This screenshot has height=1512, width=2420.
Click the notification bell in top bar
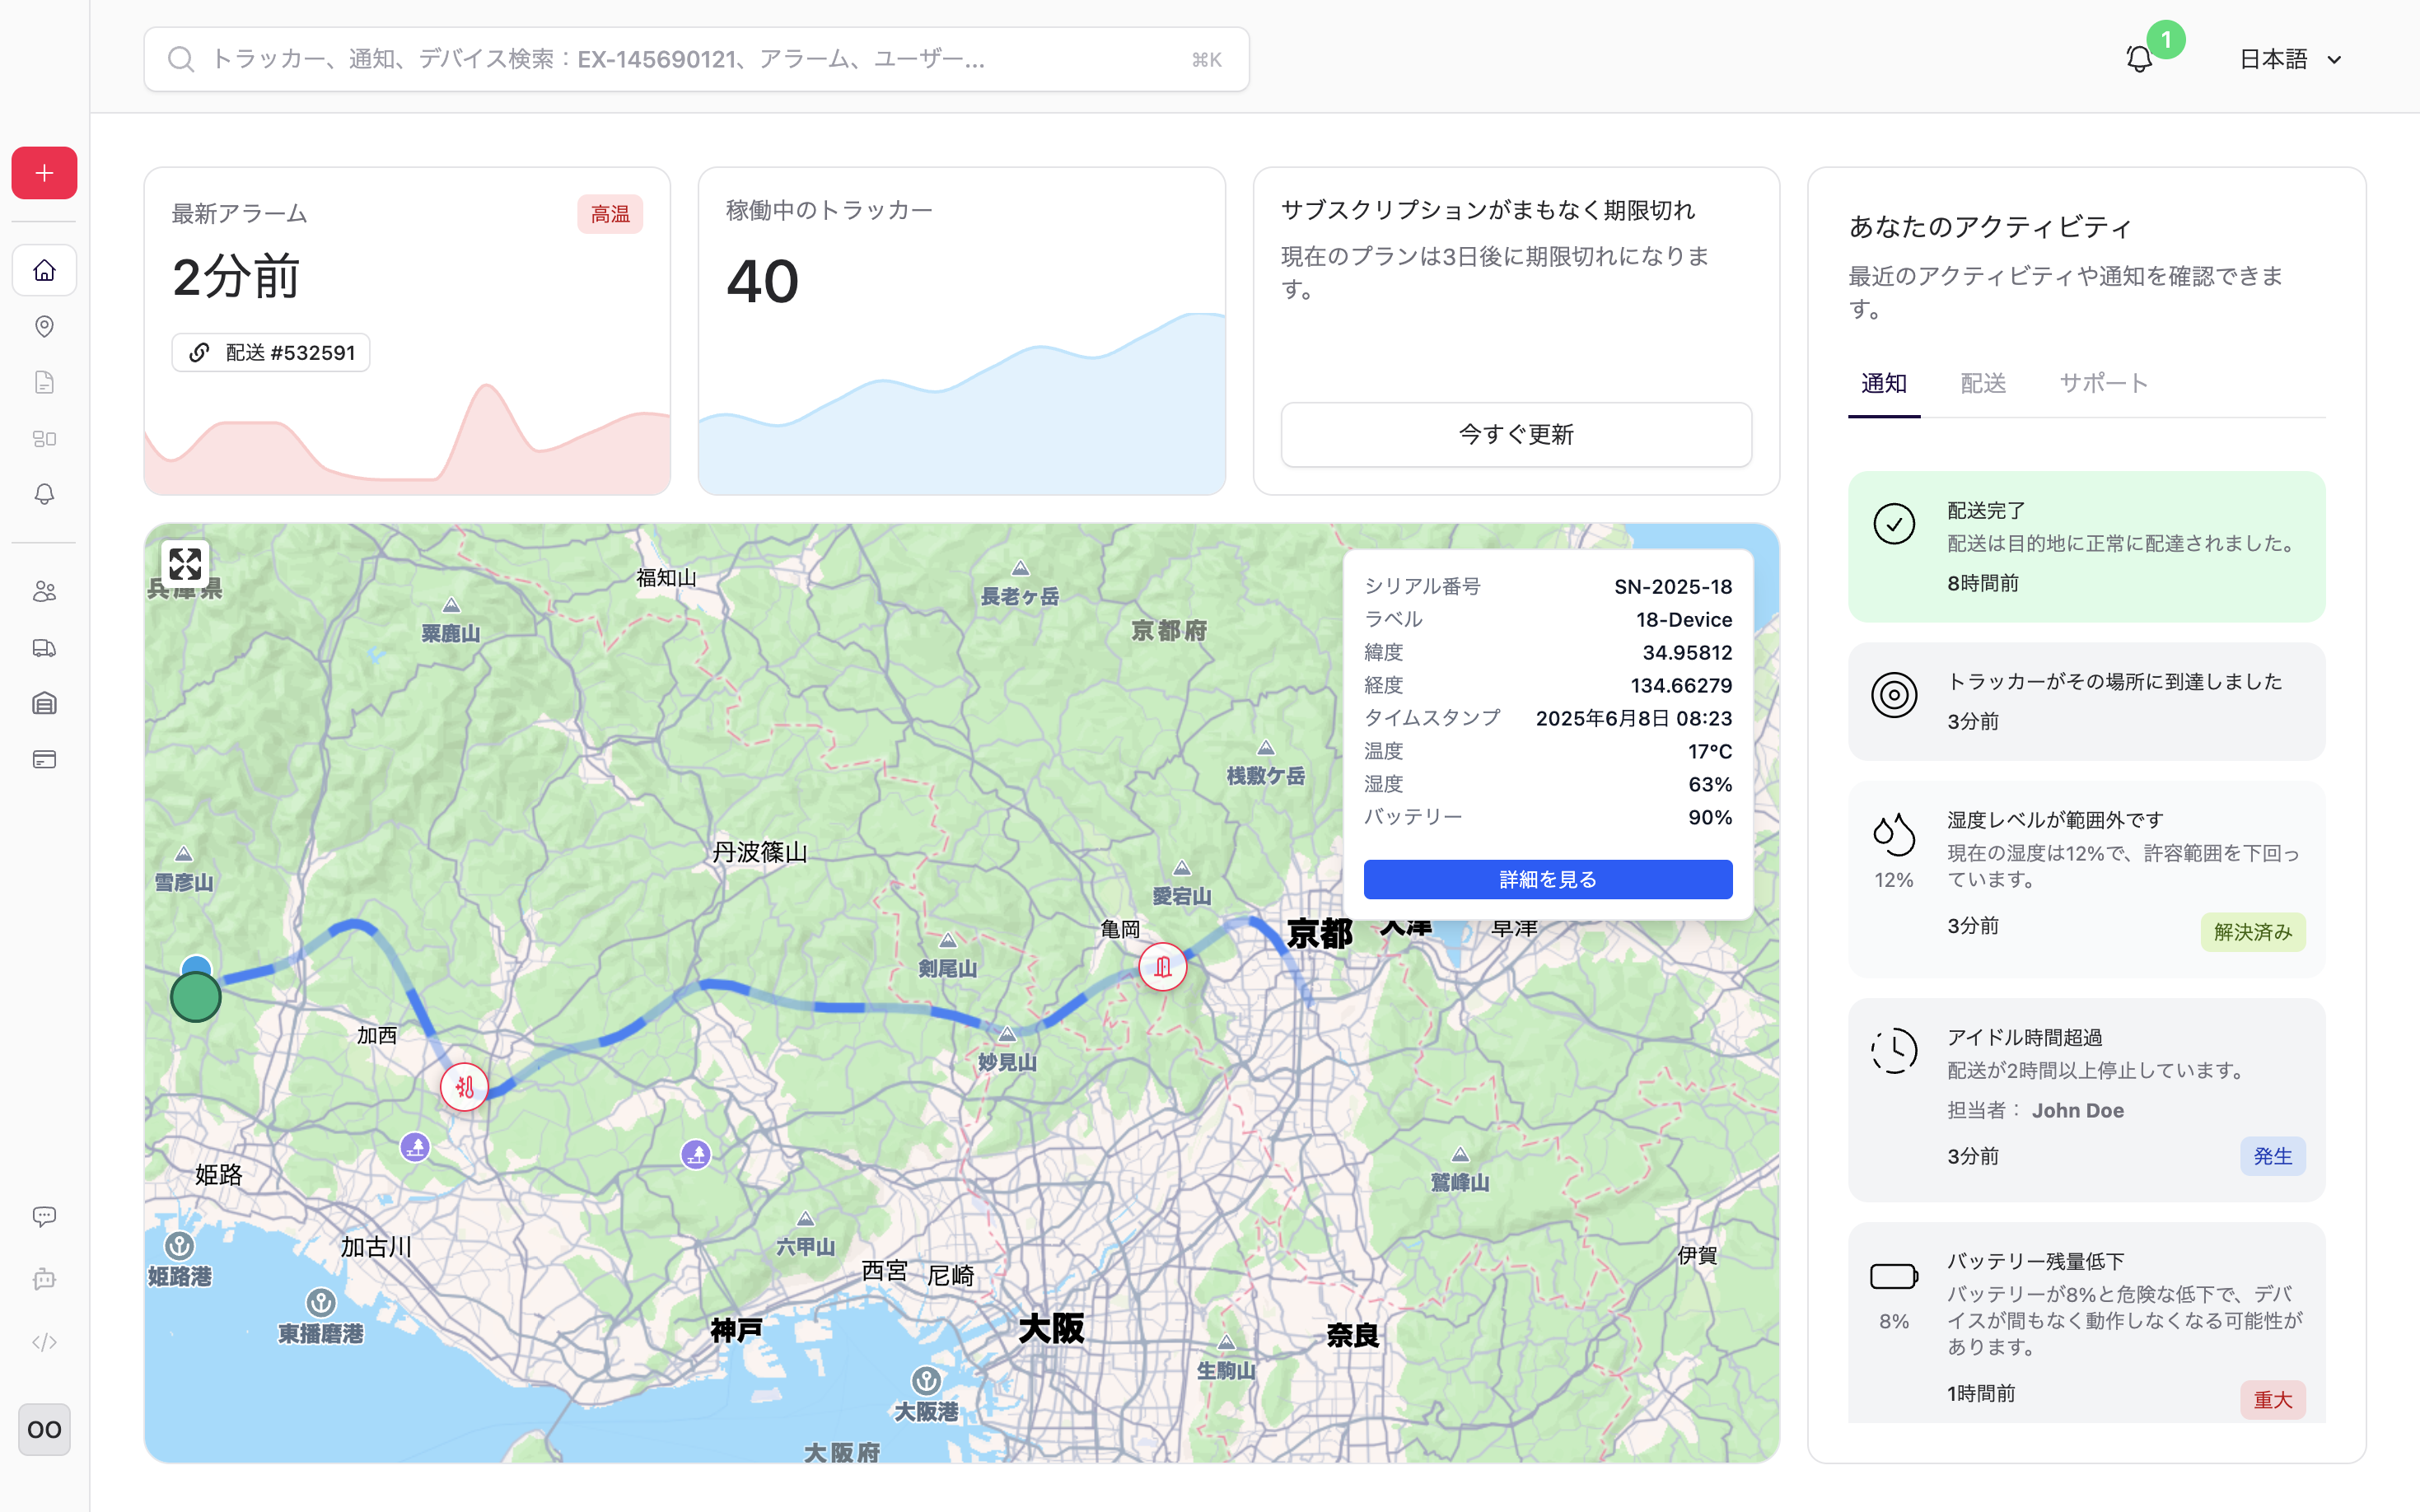coord(2139,59)
